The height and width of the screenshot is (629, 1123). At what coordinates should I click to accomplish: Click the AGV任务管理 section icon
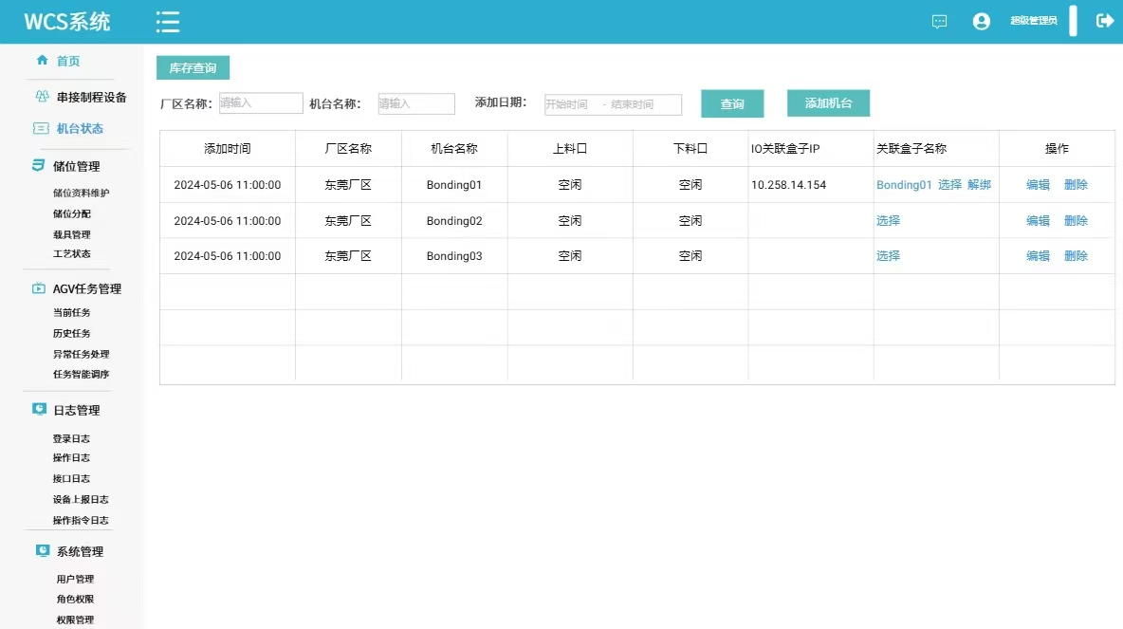point(39,288)
